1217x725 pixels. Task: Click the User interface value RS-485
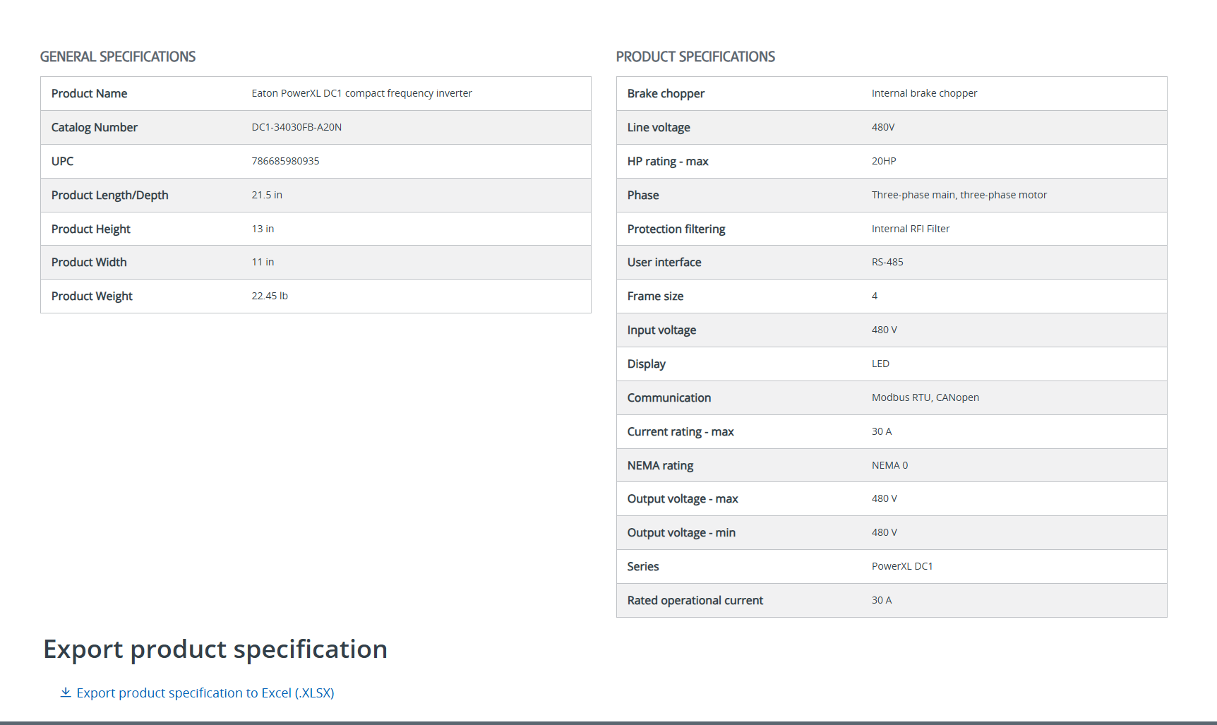pyautogui.click(x=887, y=262)
